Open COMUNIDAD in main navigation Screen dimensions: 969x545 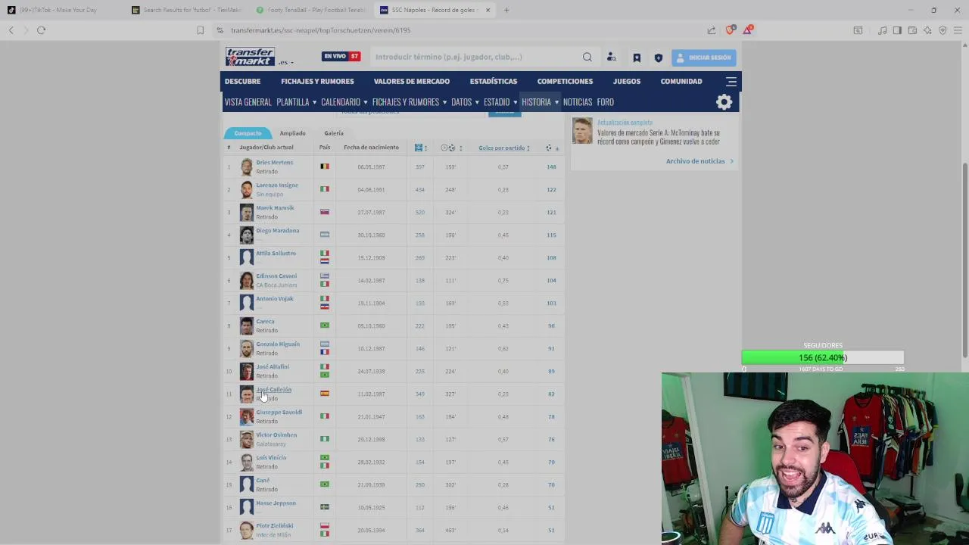681,81
